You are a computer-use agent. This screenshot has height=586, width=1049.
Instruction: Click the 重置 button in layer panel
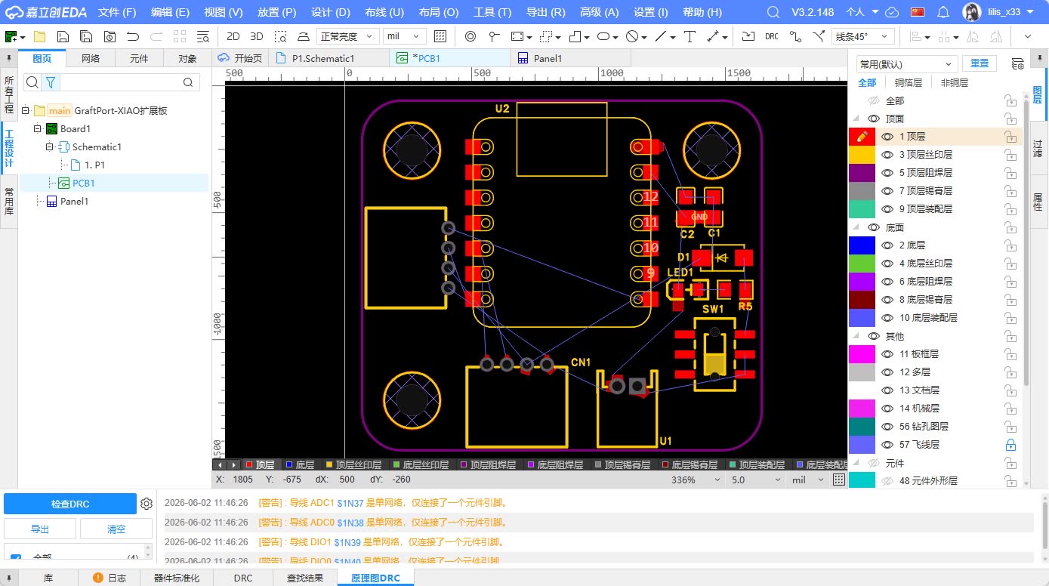[980, 64]
